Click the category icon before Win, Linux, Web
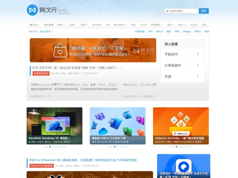The width and height of the screenshot is (238, 178). (57, 166)
